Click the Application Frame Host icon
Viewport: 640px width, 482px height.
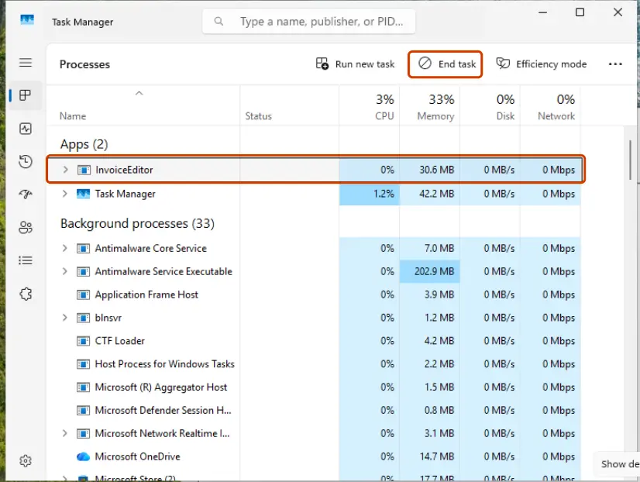[x=83, y=294]
